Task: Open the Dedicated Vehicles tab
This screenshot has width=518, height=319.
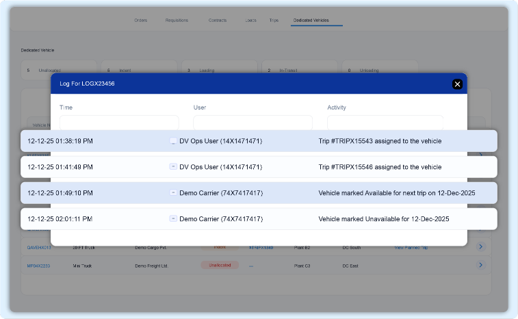Action: (x=311, y=21)
